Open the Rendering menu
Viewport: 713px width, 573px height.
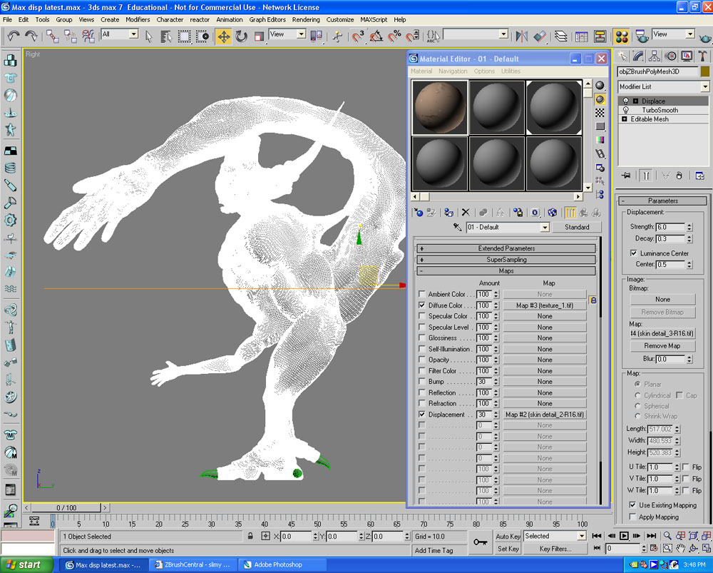306,19
